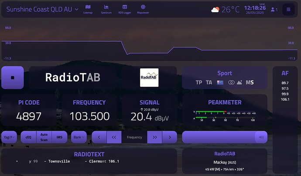Screen dimensions: 301x176
Task: Open the Spectrum graph tool
Action: (106, 9)
